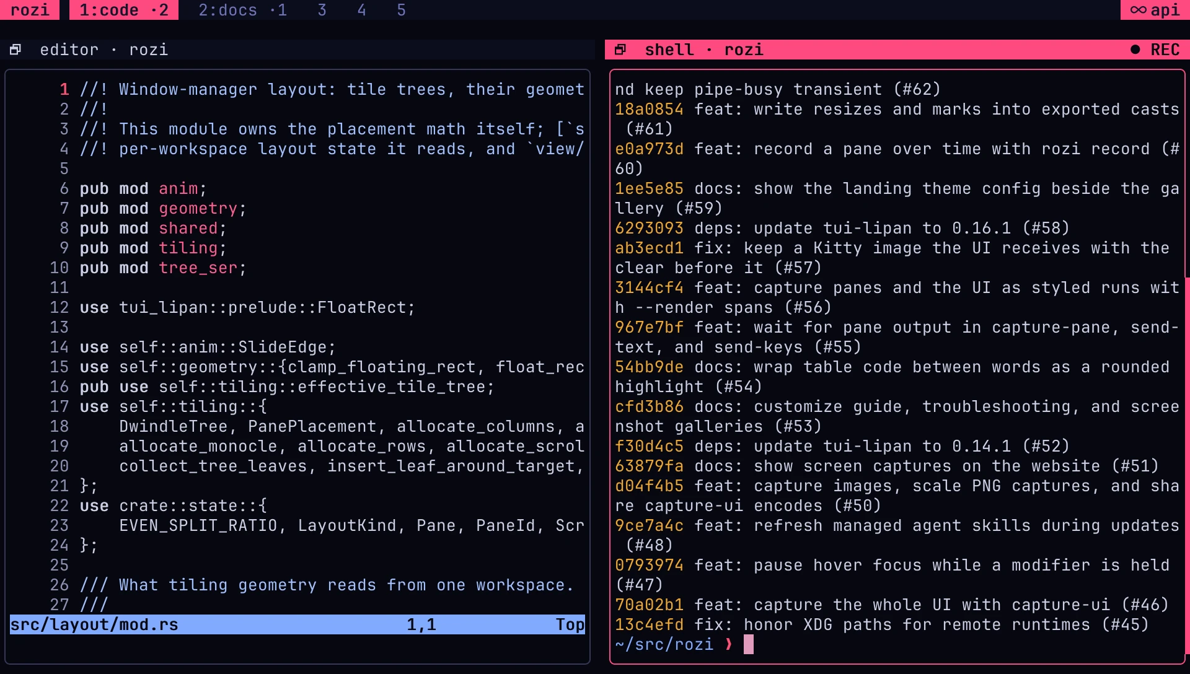Image resolution: width=1190 pixels, height=674 pixels.
Task: Click the 'use self::anim::SlideEdge;' line
Action: 208,347
